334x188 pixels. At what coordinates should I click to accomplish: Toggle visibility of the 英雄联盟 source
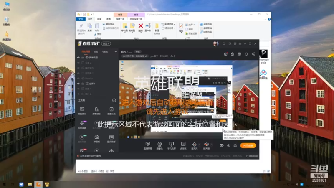click(78, 58)
